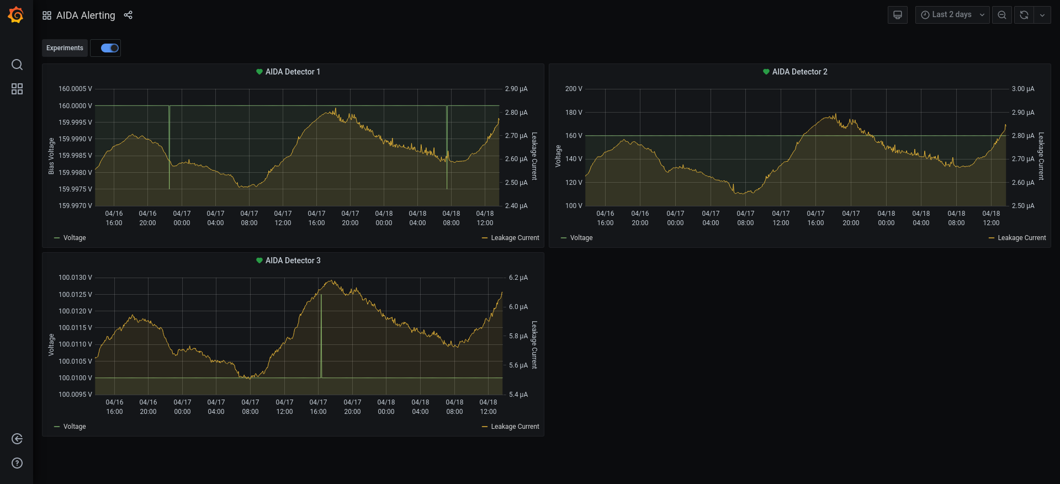The image size is (1060, 484).
Task: Open the Dashboards grid icon in sidebar
Action: click(17, 89)
